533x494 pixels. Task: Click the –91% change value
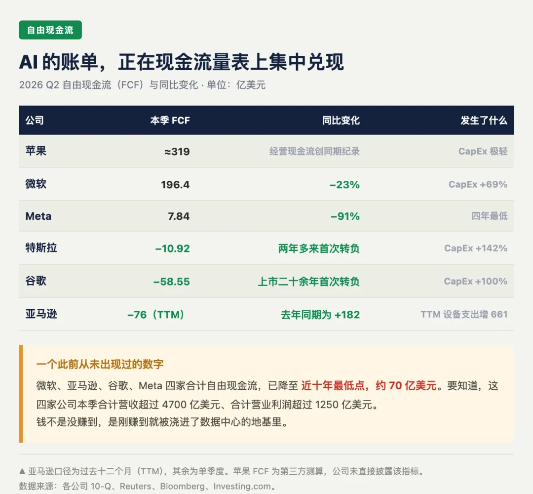[345, 216]
